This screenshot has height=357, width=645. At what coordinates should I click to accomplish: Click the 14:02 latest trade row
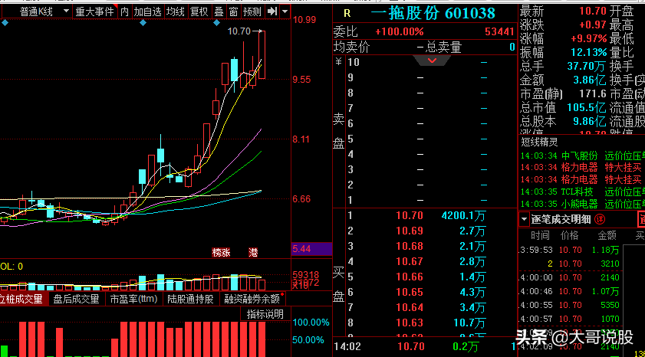pyautogui.click(x=423, y=347)
